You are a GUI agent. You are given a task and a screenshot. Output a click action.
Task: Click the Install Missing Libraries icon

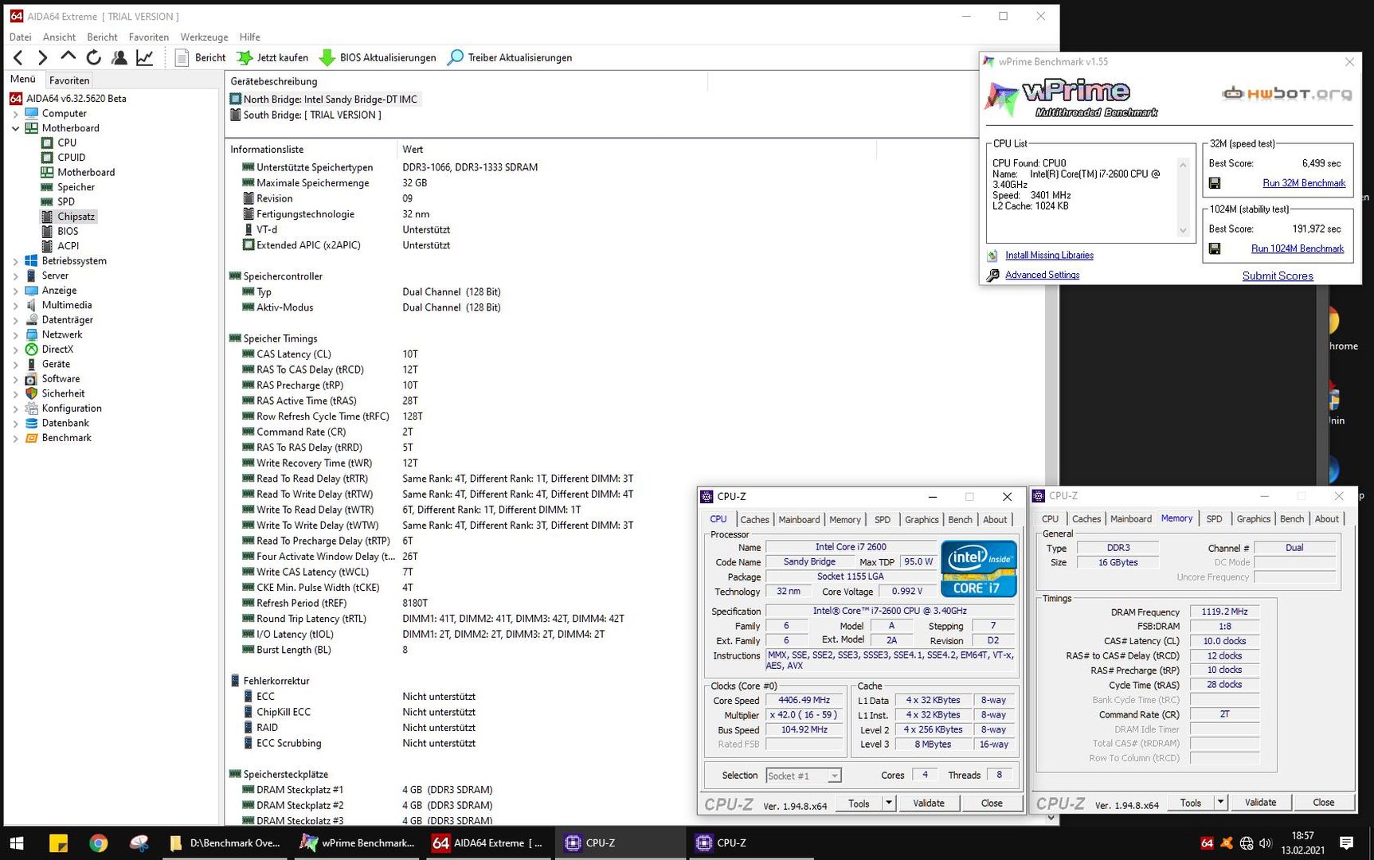[x=992, y=256]
